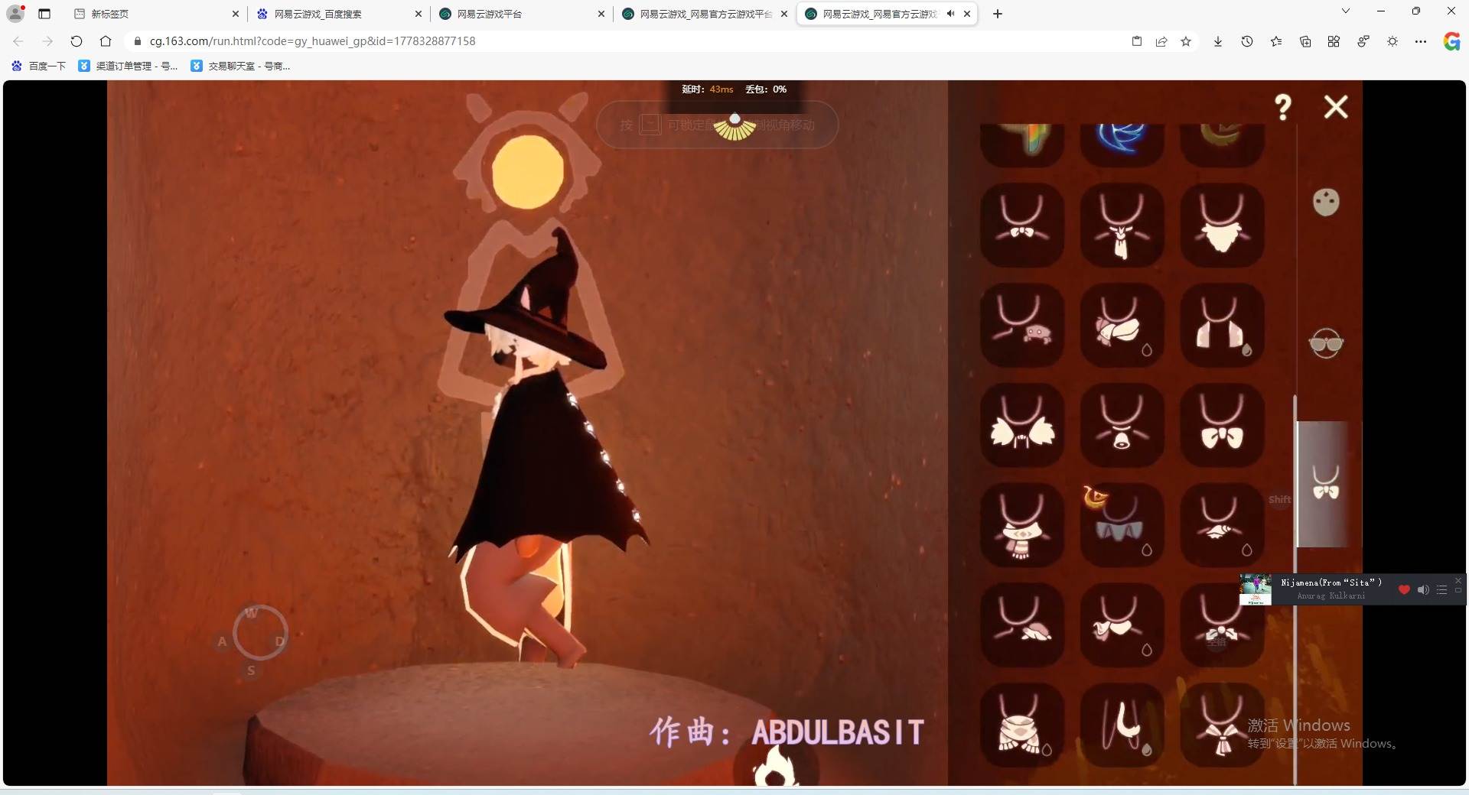Open the mask category in the closet
The width and height of the screenshot is (1469, 795).
(x=1326, y=202)
